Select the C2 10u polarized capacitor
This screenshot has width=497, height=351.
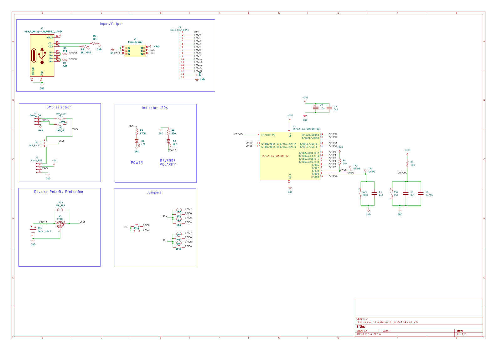(x=316, y=108)
